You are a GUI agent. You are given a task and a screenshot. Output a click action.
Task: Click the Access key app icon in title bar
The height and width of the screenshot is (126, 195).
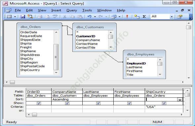tap(5, 3)
